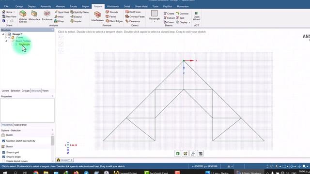Open the view style dropdown under Plan View

pos(8,21)
